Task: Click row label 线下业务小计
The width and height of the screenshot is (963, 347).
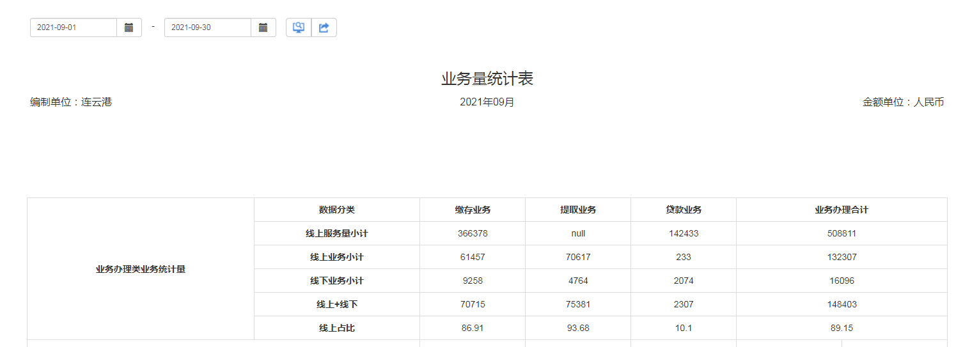Action: (x=337, y=281)
